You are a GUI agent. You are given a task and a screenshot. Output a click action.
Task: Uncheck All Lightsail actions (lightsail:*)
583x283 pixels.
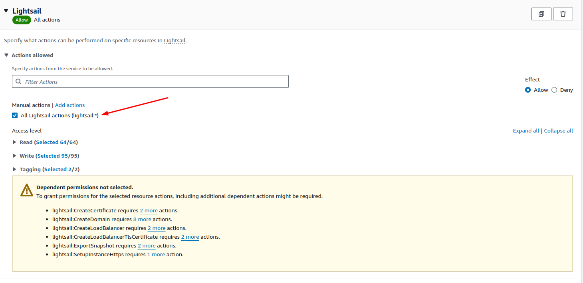click(x=14, y=115)
